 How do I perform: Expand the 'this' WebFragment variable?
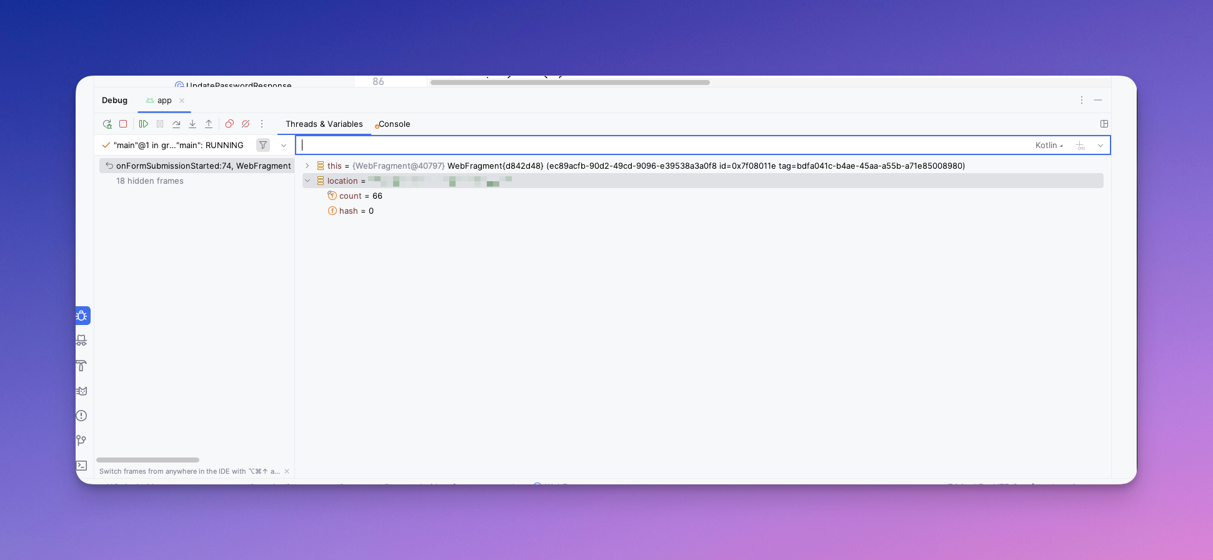point(307,166)
